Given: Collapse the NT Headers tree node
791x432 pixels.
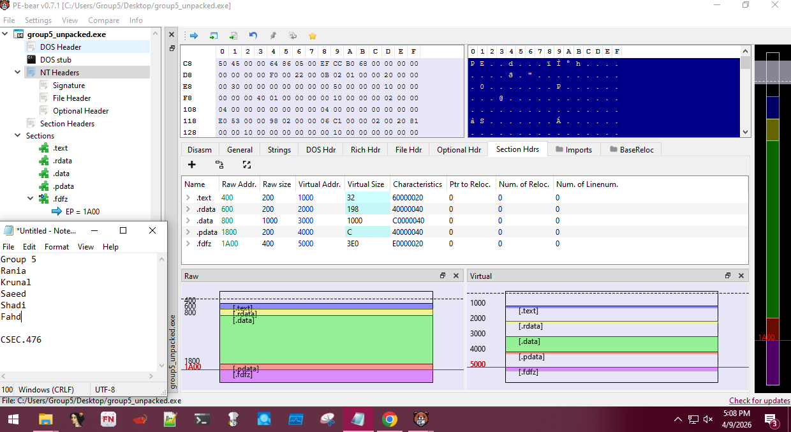Looking at the screenshot, I should [18, 73].
